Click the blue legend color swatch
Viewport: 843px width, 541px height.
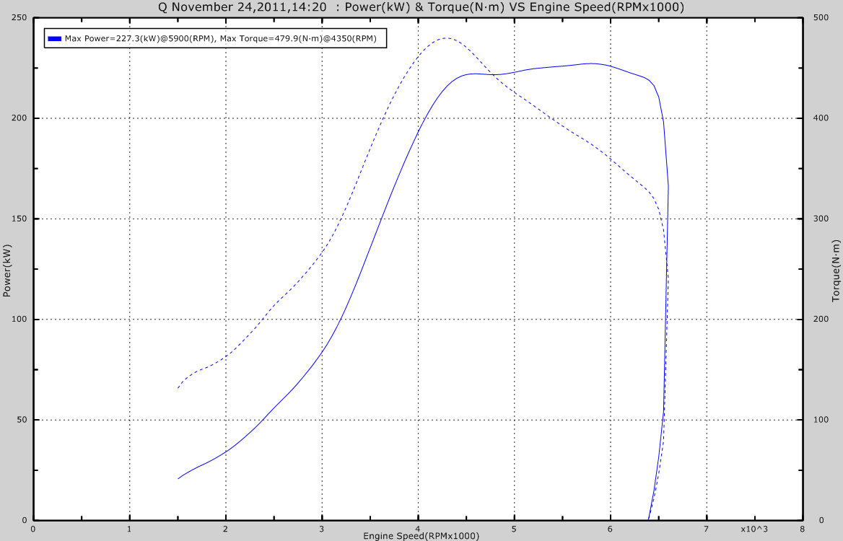pos(54,38)
